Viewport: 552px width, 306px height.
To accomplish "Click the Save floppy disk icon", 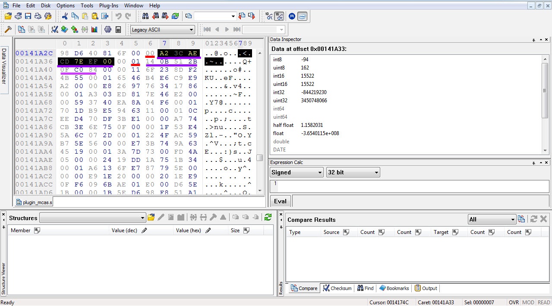I will pyautogui.click(x=28, y=16).
